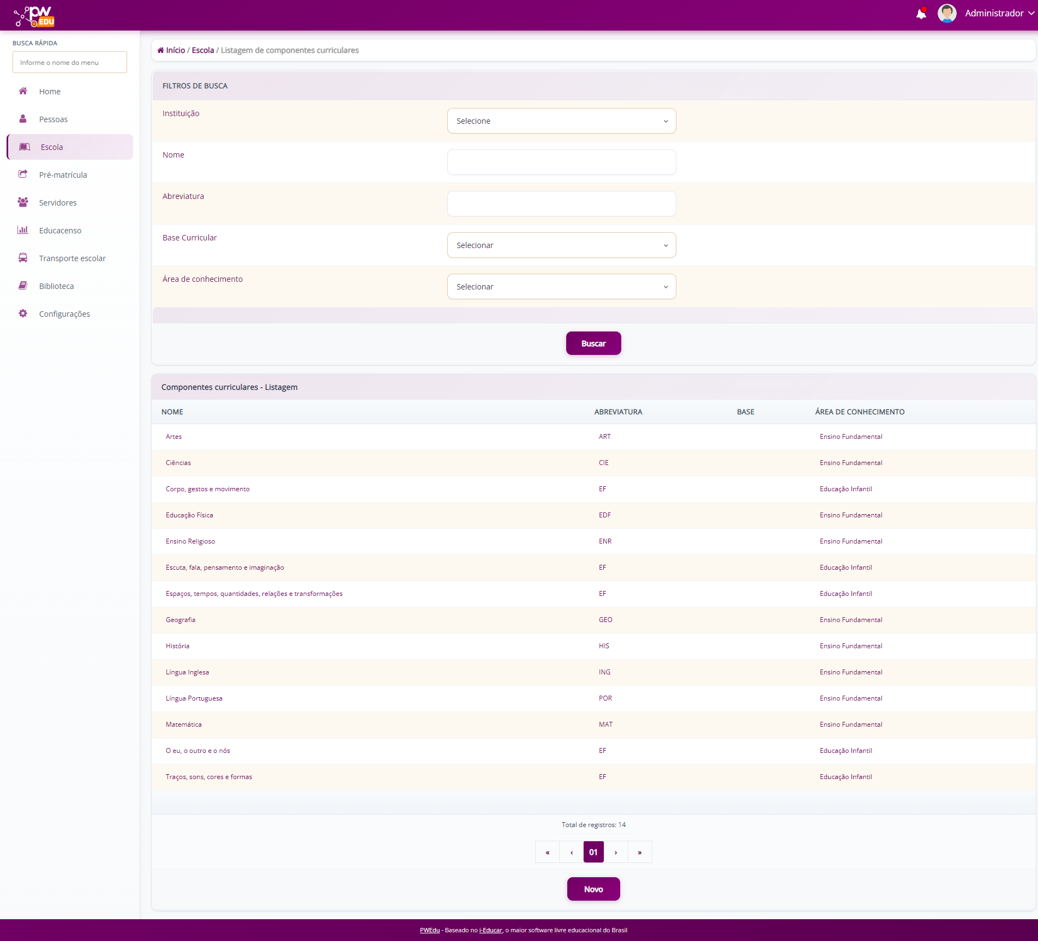Select the Escola menu item
Viewport: 1038px width, 941px height.
pos(52,147)
